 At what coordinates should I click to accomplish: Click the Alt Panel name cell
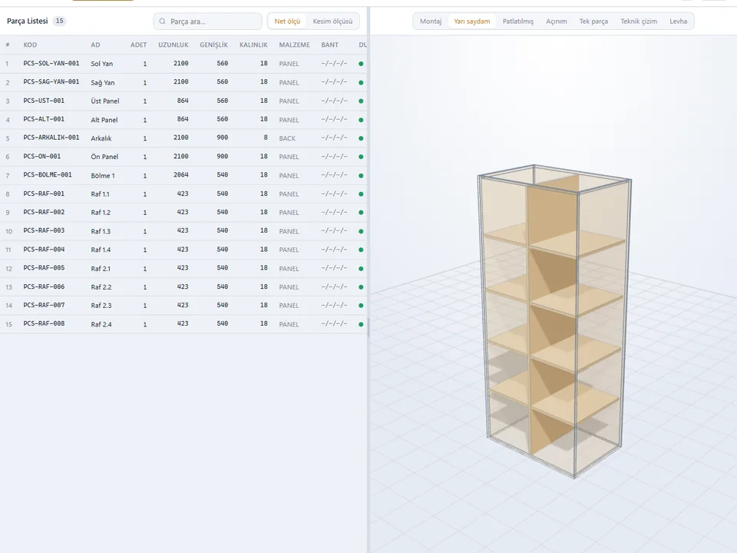point(104,120)
